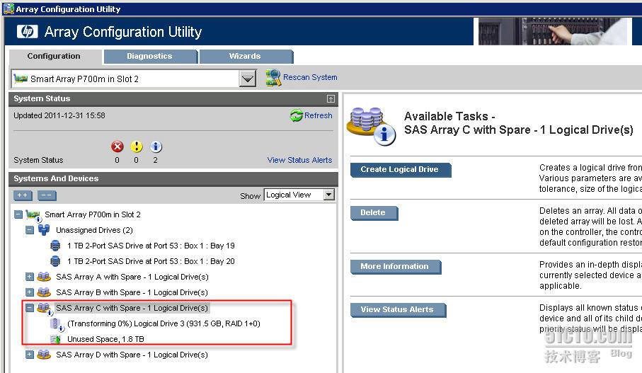Collapse the Unassigned Drives node
642x373 pixels.
point(30,230)
